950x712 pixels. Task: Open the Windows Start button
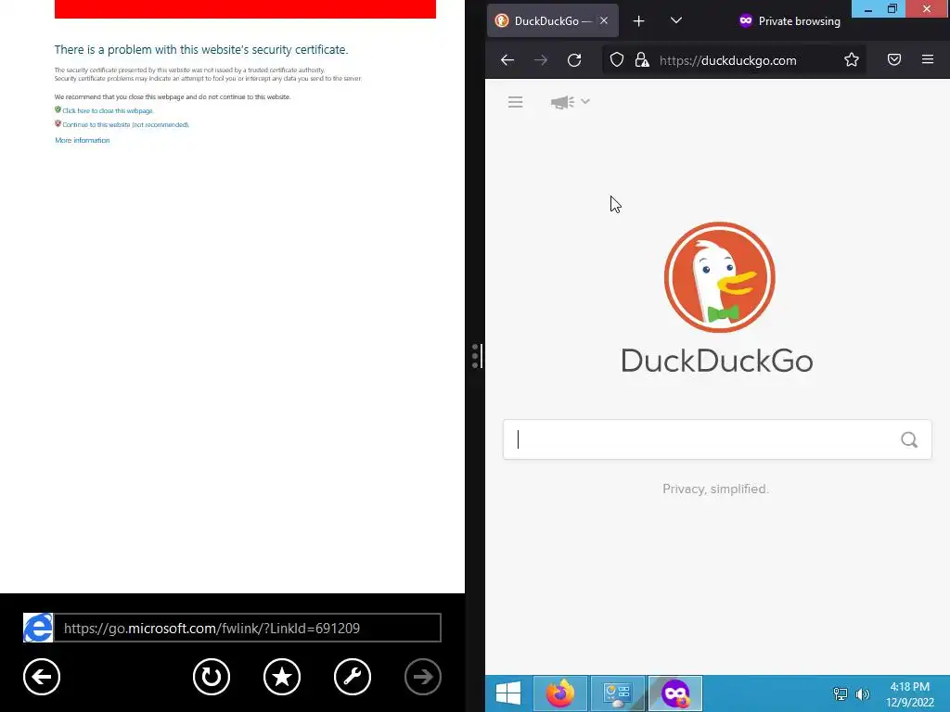[x=508, y=693]
